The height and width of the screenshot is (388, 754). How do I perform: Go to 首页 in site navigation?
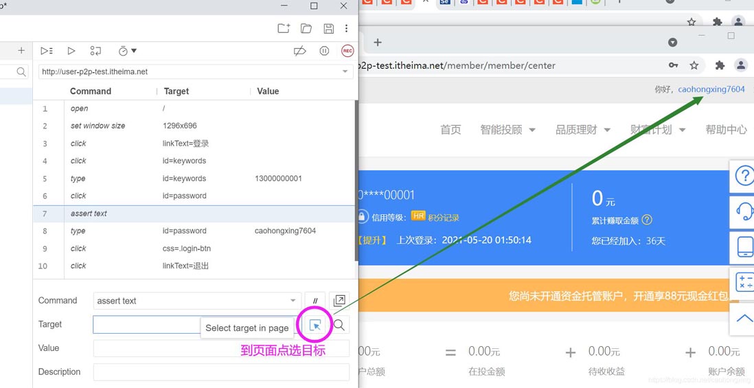coord(450,129)
